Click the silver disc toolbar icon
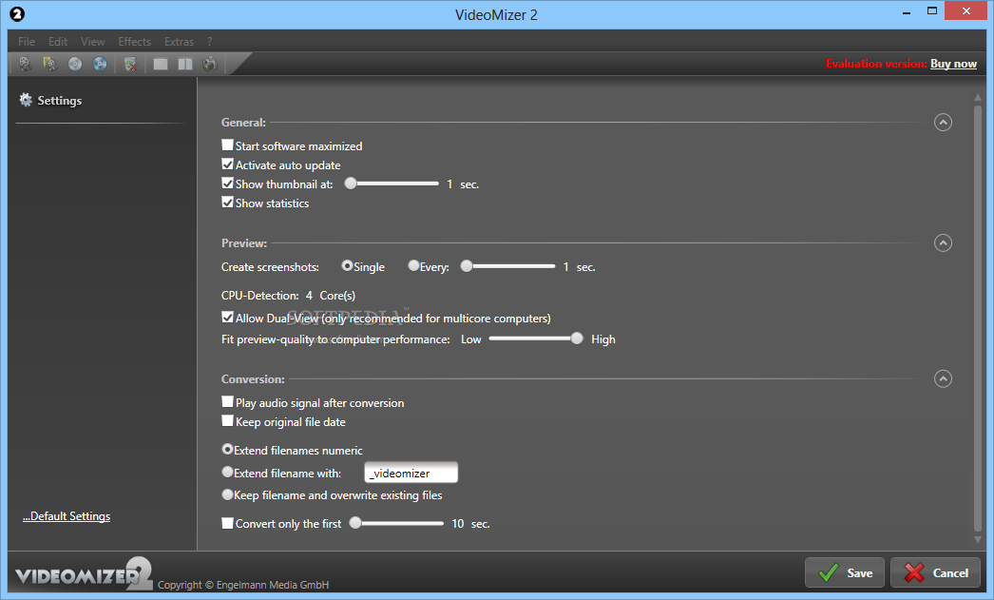This screenshot has height=600, width=994. click(75, 64)
